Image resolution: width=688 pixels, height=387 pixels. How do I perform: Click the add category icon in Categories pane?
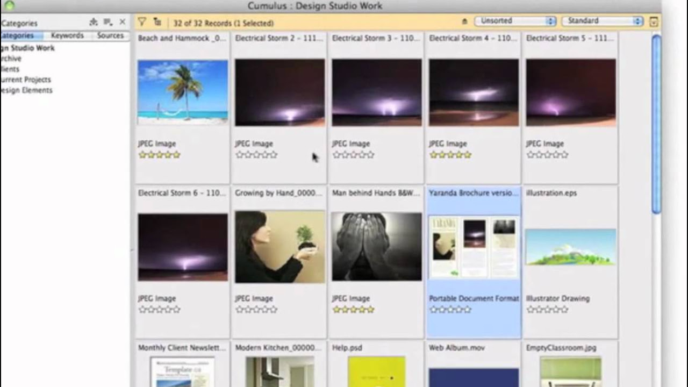[x=94, y=22]
